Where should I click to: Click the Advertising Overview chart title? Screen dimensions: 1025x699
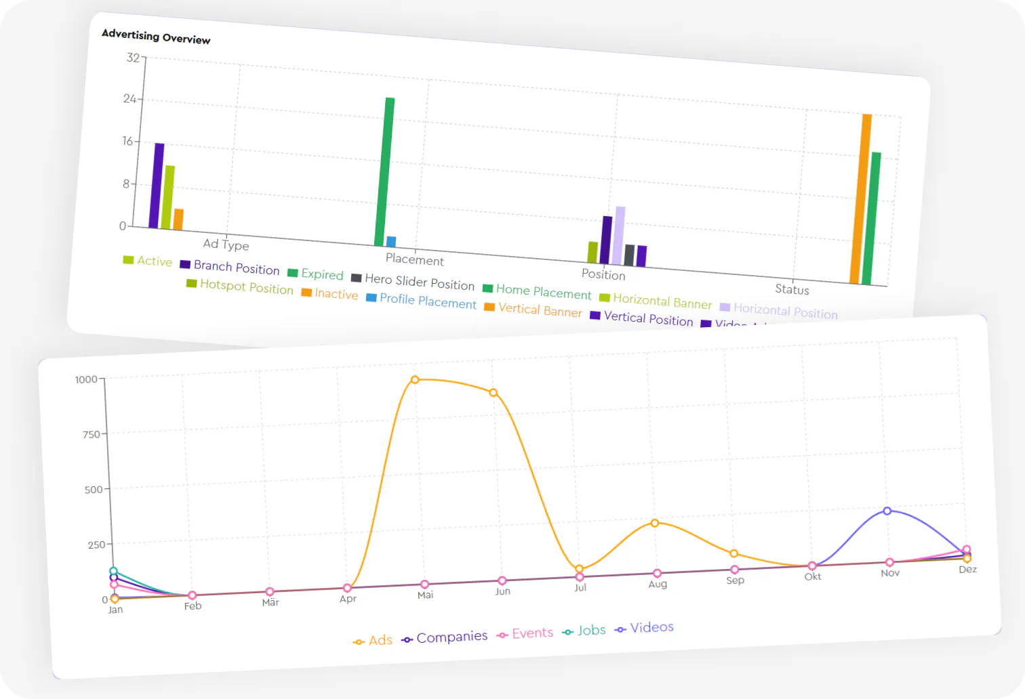click(156, 37)
